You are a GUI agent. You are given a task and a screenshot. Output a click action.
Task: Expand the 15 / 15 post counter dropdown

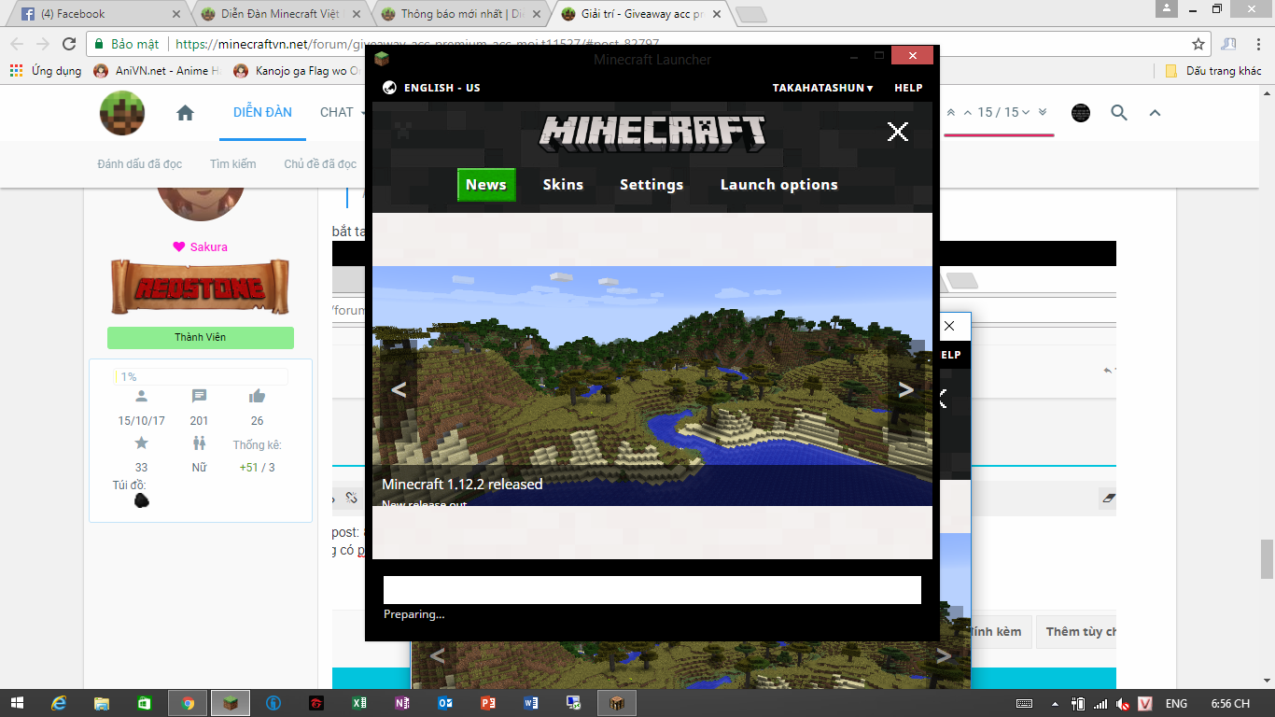1003,112
